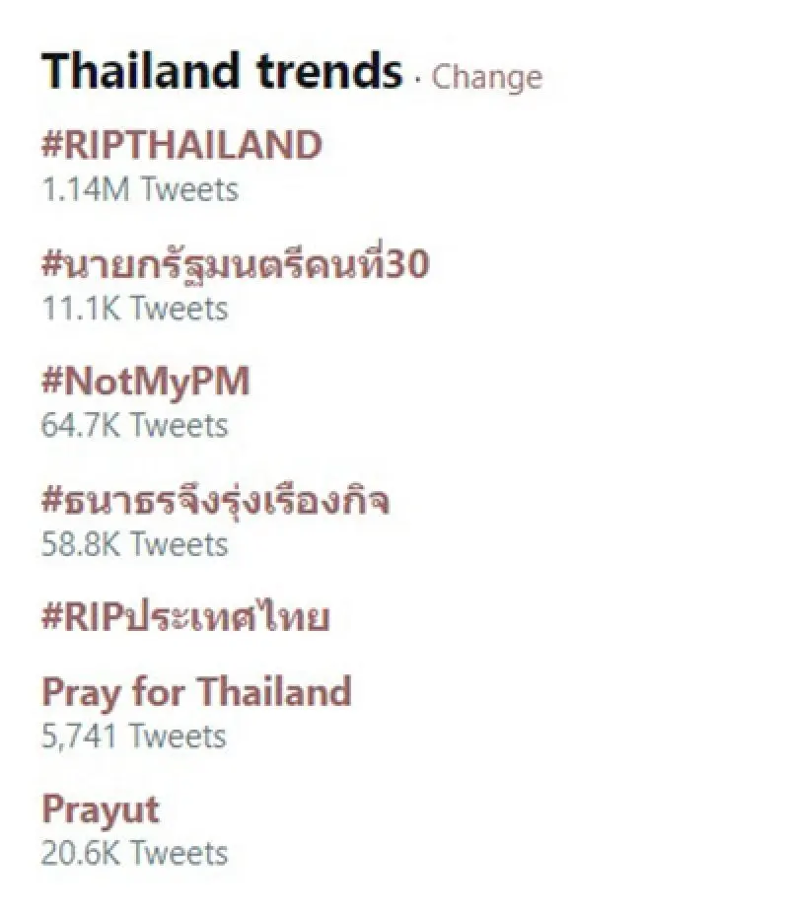
Task: Open the #RIPTHAILAND trending hashtag
Action: (181, 146)
